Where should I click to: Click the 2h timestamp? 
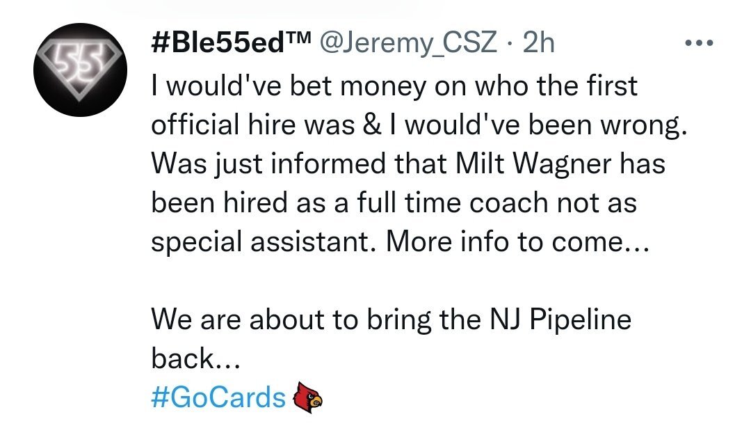[538, 43]
